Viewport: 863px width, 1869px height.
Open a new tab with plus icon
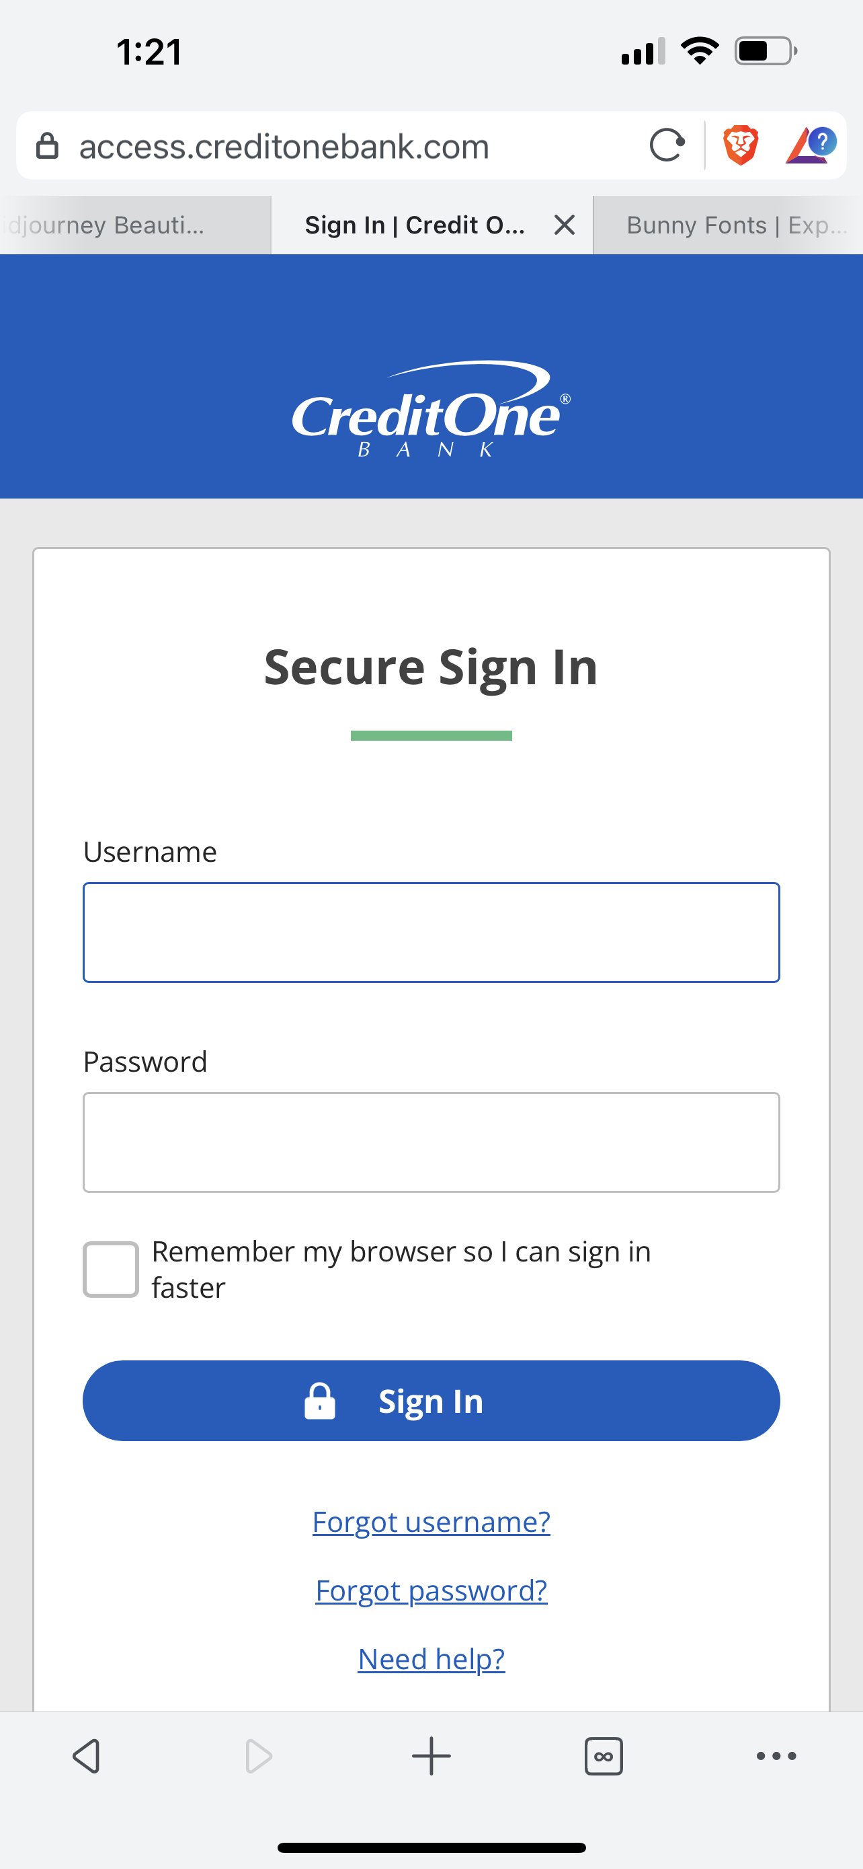[431, 1756]
